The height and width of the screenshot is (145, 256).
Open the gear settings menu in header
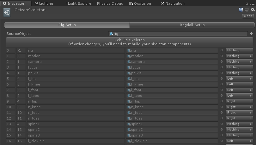pyautogui.click(x=253, y=9)
